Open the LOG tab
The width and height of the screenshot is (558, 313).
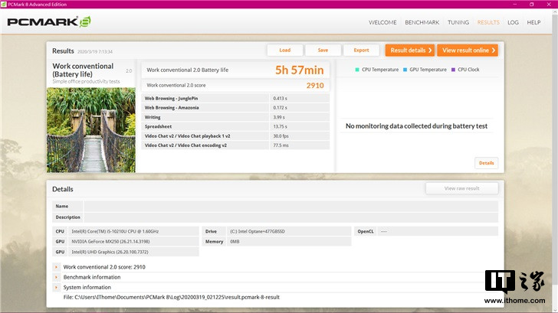tap(513, 22)
